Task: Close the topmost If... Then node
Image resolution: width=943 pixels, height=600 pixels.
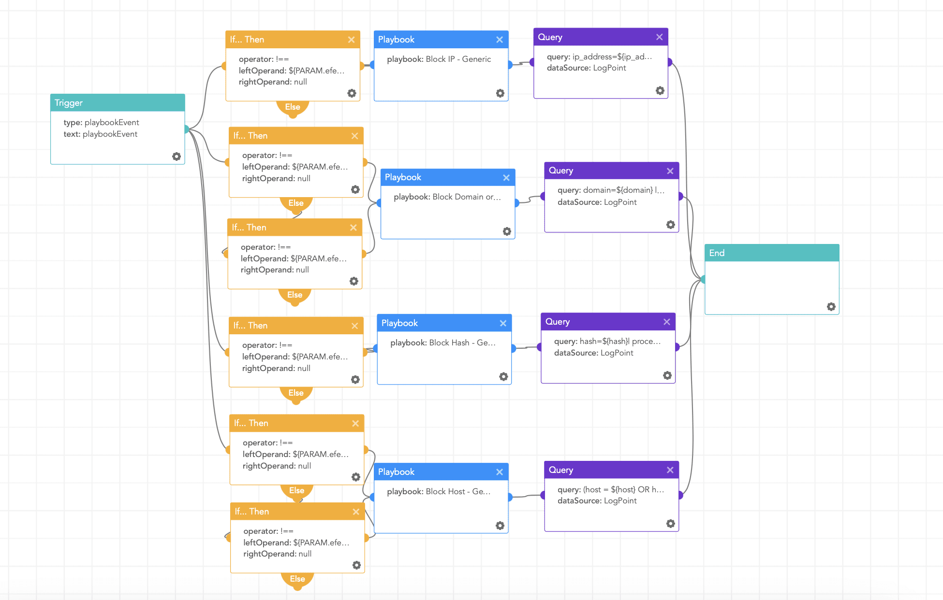Action: pos(352,40)
